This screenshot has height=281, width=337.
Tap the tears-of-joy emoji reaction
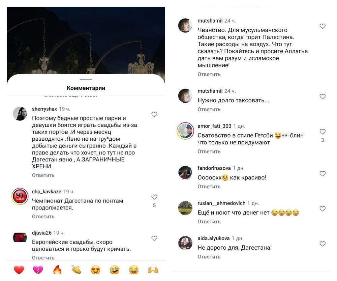pyautogui.click(x=134, y=270)
